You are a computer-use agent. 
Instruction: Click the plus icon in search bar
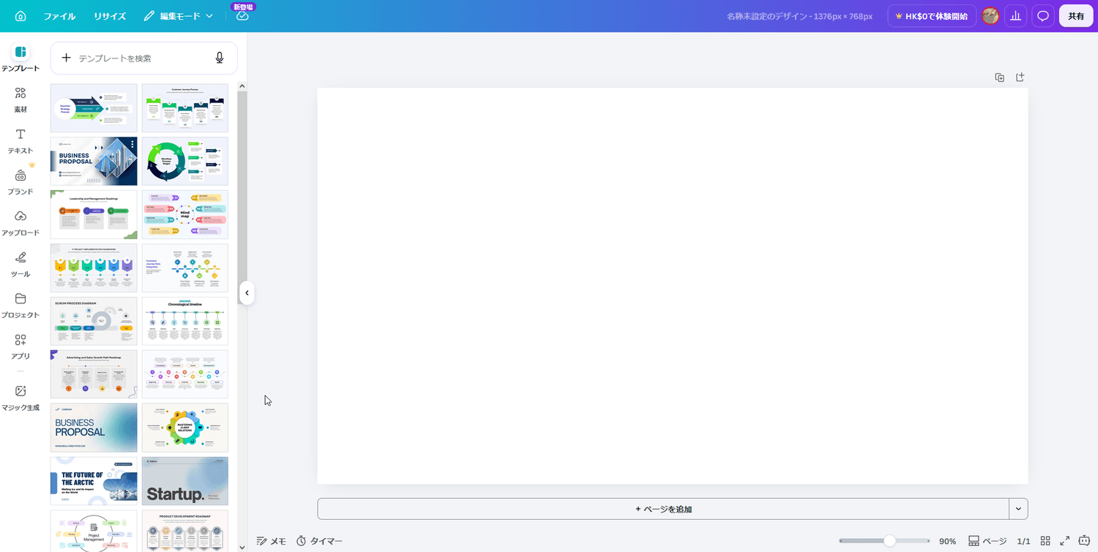[66, 58]
